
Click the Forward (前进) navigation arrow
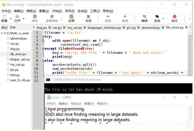tap(125, 16)
